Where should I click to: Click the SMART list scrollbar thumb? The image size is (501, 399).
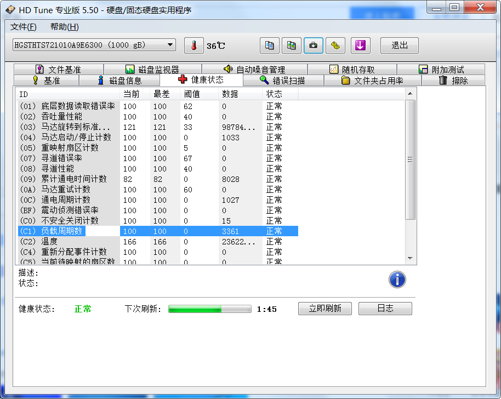410,159
